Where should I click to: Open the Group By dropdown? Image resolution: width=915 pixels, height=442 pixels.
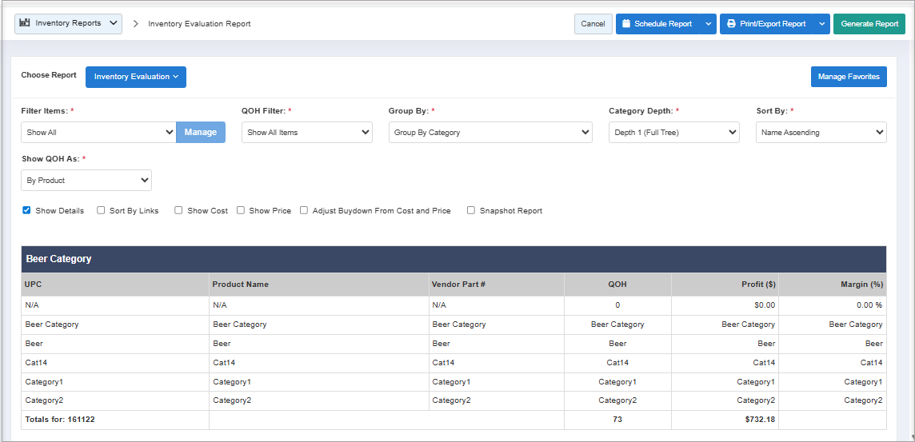489,133
